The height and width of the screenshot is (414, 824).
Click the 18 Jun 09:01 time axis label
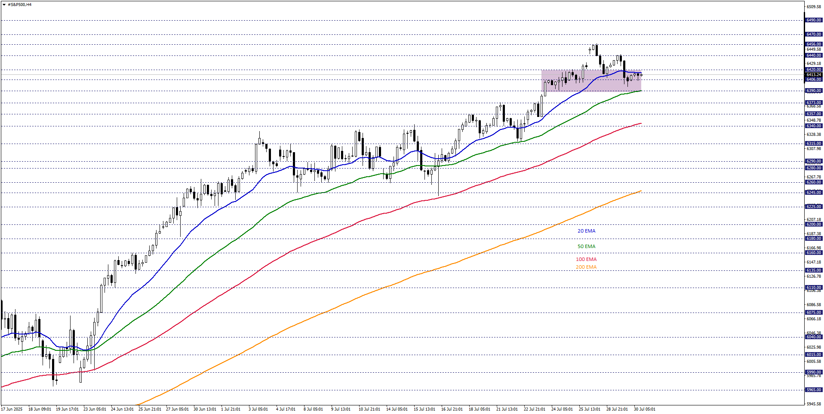click(40, 409)
